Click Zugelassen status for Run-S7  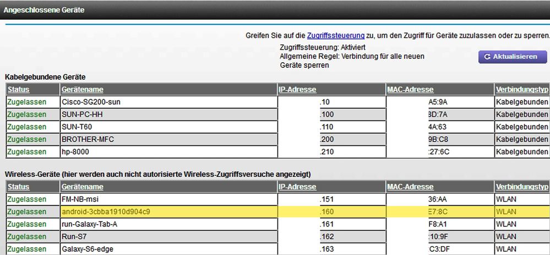pyautogui.click(x=26, y=236)
